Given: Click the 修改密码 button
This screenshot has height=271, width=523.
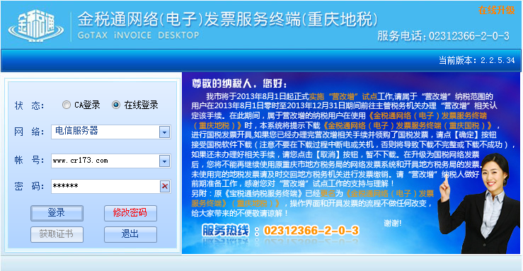Looking at the screenshot, I should [130, 213].
